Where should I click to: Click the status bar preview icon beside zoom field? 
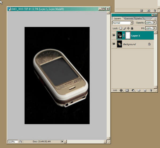[x=21, y=142]
